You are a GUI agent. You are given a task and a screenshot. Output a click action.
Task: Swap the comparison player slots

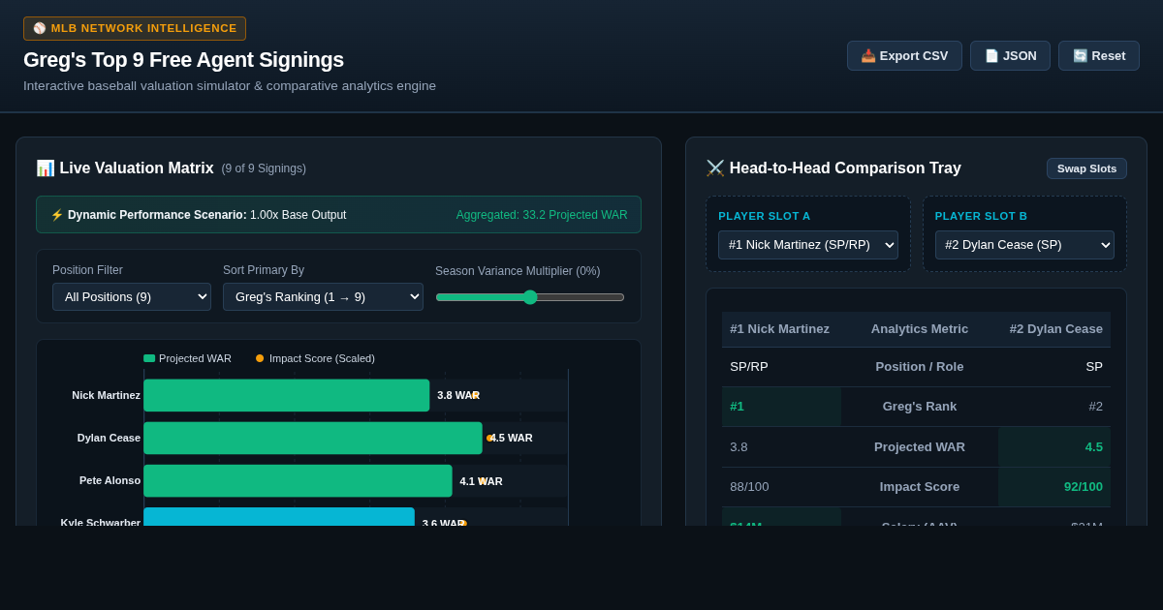click(x=1086, y=168)
